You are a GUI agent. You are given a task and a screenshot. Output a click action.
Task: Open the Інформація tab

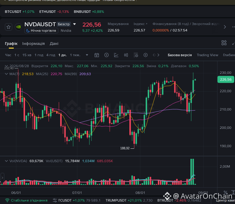coord(34,44)
